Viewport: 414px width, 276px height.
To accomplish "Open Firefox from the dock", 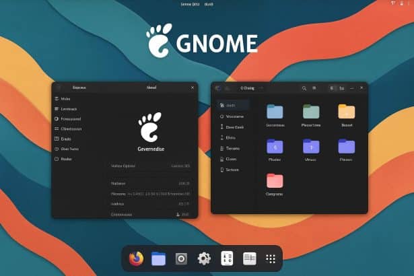I will coord(137,258).
